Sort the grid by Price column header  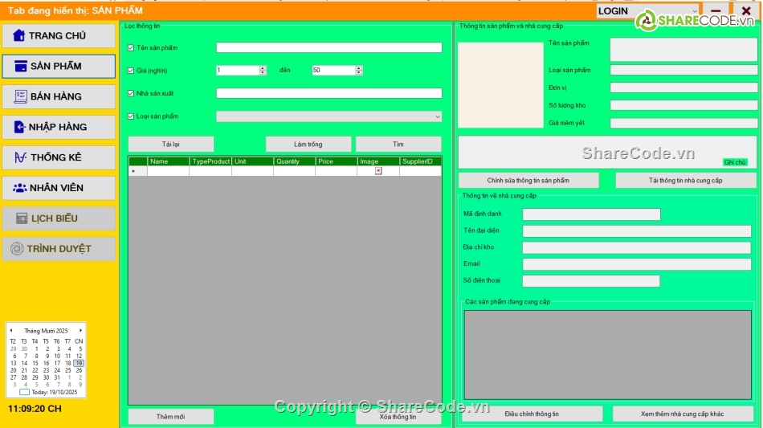pyautogui.click(x=335, y=161)
